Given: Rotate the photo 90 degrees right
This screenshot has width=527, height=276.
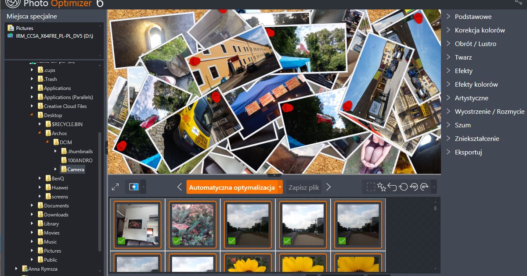Looking at the screenshot, I should tap(424, 187).
